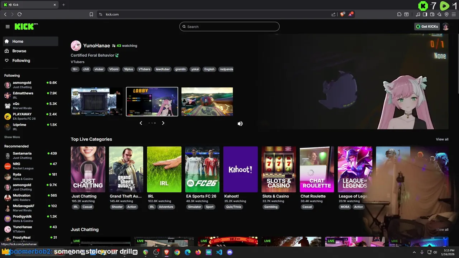Open the Chat Roulette category card

point(317,169)
